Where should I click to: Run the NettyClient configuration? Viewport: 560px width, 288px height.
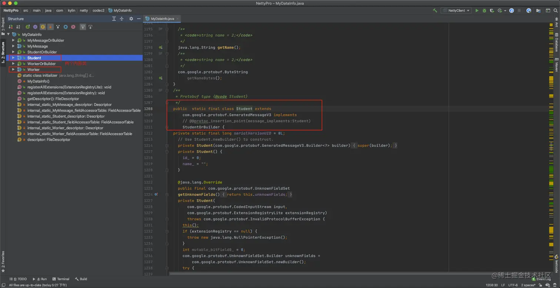point(477,11)
